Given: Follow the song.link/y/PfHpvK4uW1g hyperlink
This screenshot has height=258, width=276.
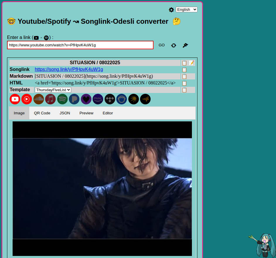Looking at the screenshot, I should pos(69,69).
